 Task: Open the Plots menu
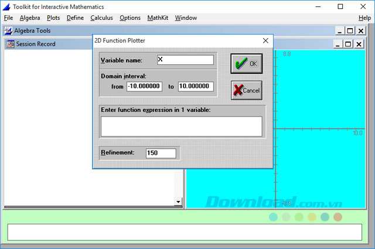tap(53, 18)
